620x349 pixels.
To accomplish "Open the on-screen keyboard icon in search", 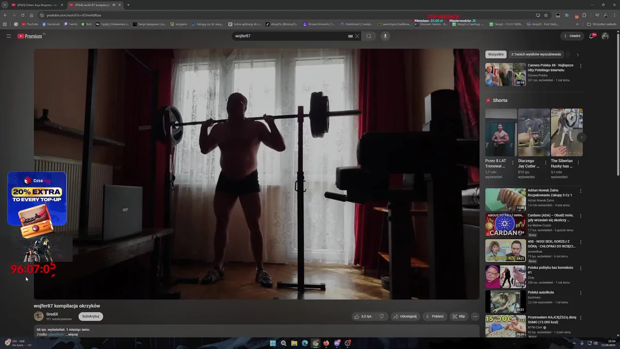I will 350,36.
